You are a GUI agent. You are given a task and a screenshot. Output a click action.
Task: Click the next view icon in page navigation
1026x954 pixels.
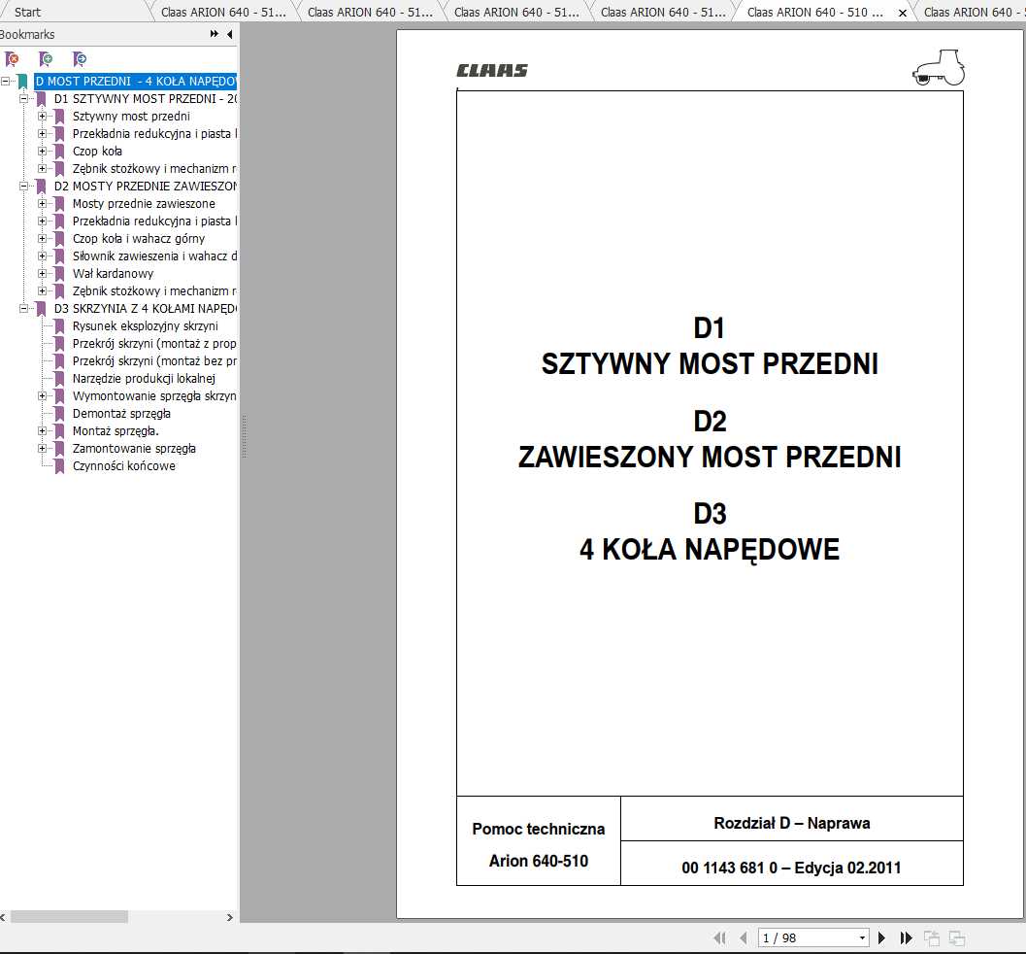957,938
